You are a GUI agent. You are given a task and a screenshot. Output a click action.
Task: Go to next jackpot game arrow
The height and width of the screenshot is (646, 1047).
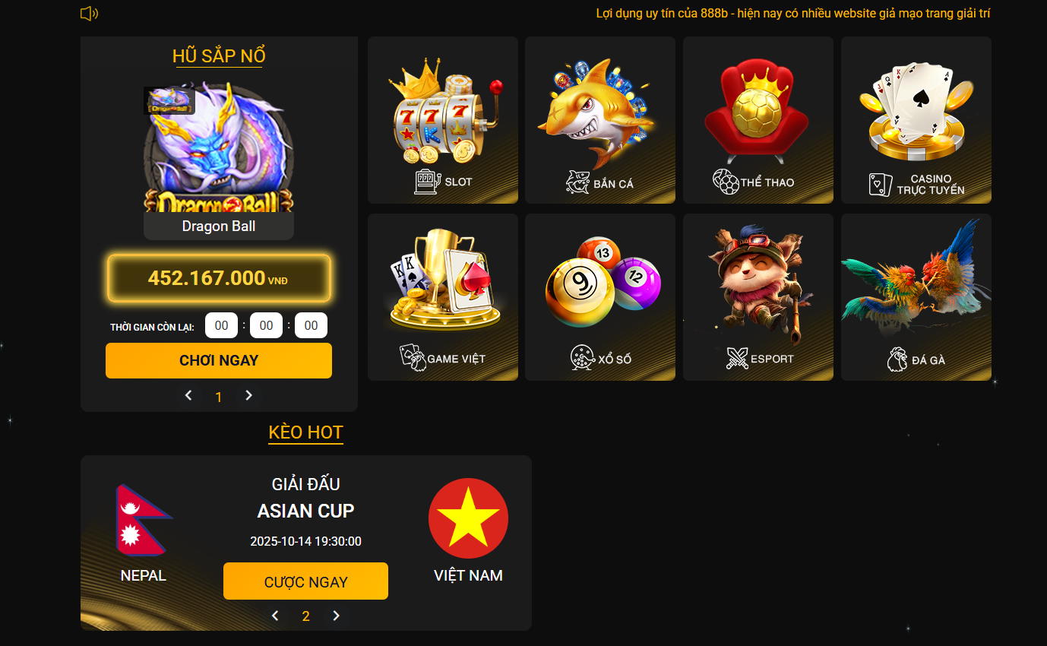click(x=248, y=395)
